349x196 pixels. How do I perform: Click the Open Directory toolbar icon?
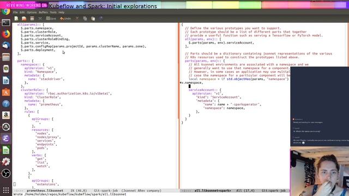click(32, 19)
